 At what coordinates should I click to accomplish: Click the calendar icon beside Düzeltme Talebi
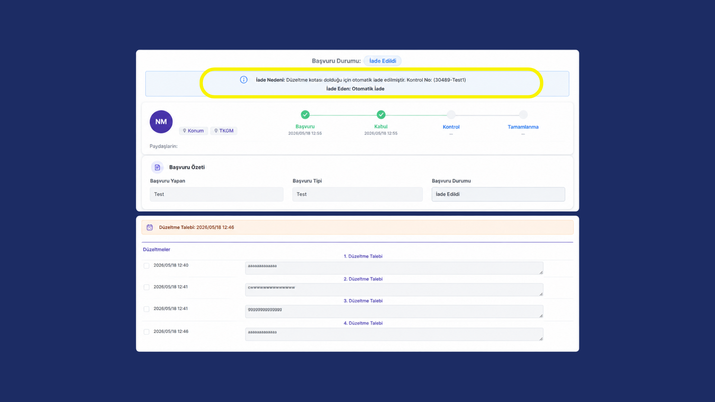click(150, 227)
